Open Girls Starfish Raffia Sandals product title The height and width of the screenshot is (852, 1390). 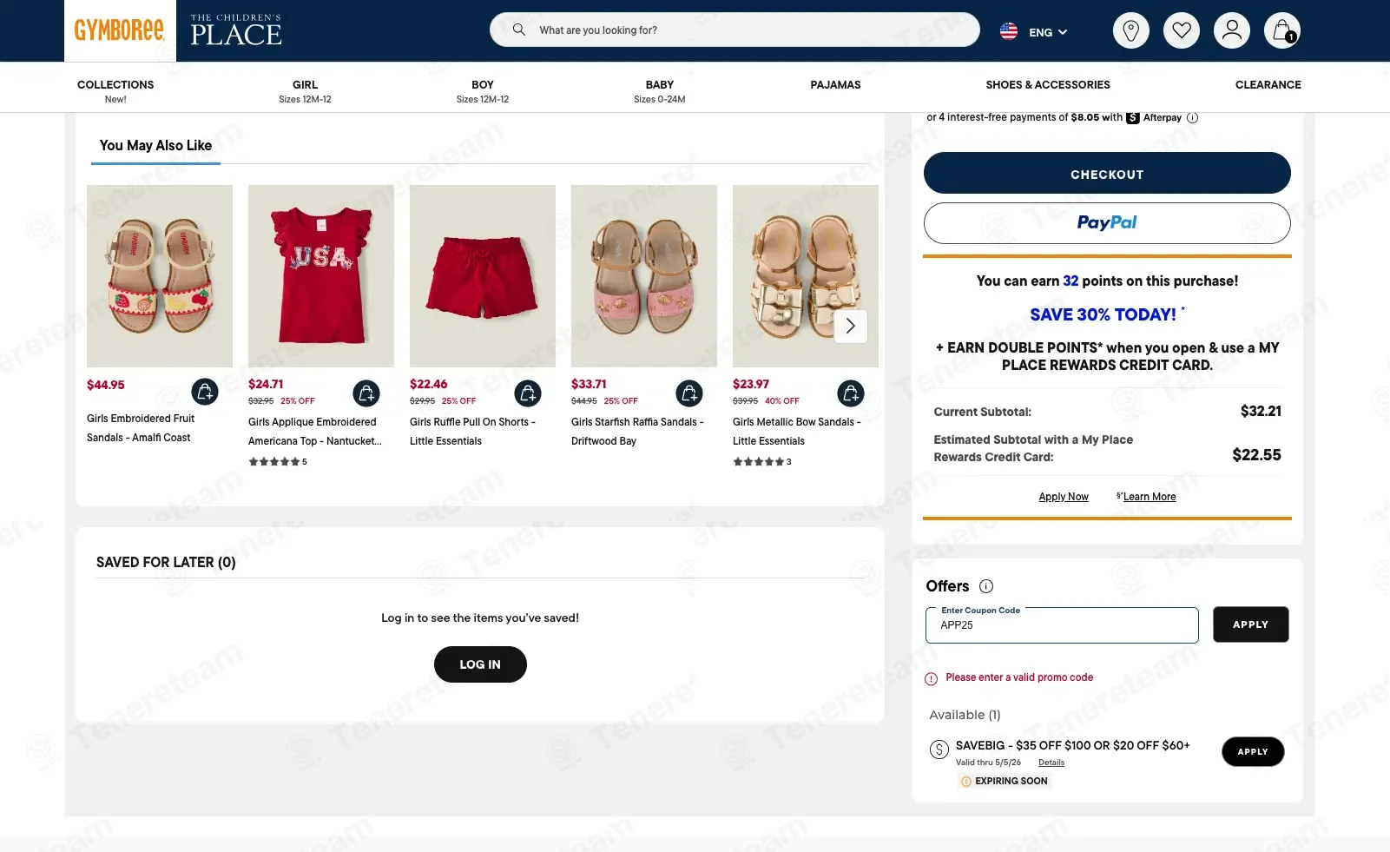tap(637, 432)
